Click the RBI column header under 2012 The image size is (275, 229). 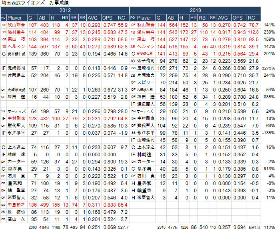point(74,18)
